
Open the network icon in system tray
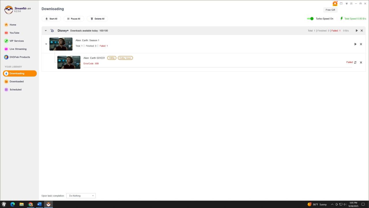coord(341,205)
